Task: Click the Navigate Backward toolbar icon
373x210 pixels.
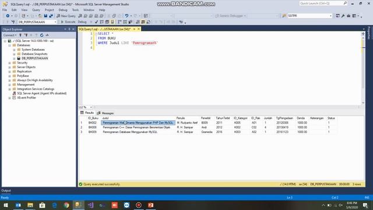Action: coord(8,16)
